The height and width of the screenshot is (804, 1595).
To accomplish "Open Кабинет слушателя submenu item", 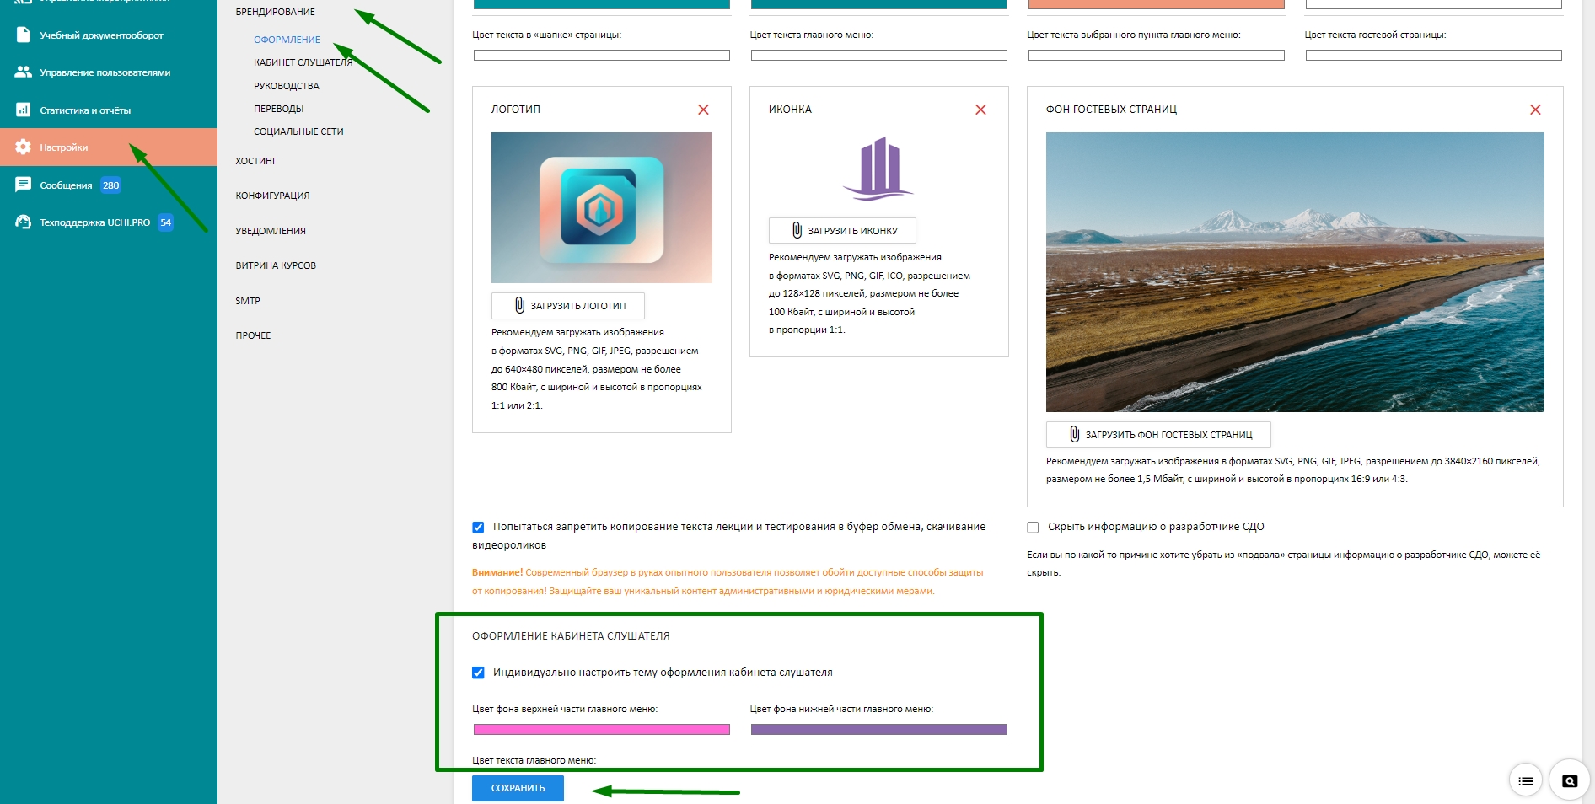I will 303,62.
